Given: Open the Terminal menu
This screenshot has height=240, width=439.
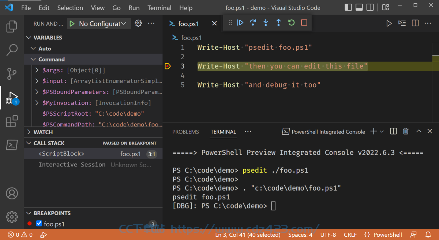Looking at the screenshot, I should tap(159, 8).
